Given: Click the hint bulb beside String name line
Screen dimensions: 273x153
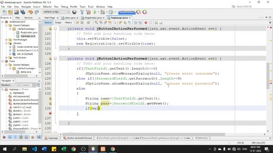Looking at the screenshot, I should [x=50, y=98].
